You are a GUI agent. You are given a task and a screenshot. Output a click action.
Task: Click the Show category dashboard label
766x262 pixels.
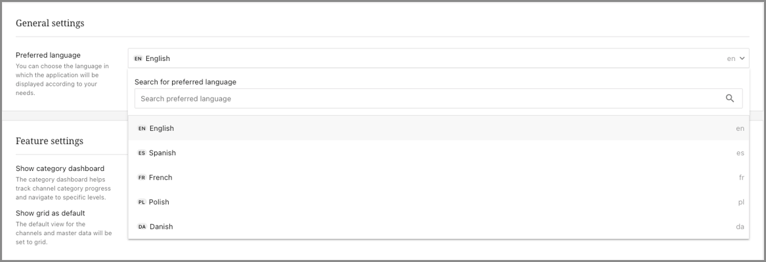click(x=60, y=168)
